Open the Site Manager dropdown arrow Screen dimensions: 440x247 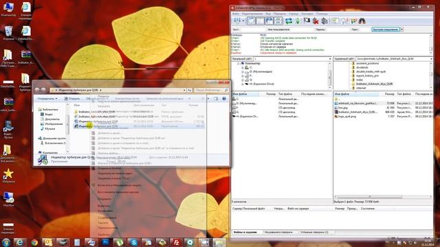pos(243,21)
